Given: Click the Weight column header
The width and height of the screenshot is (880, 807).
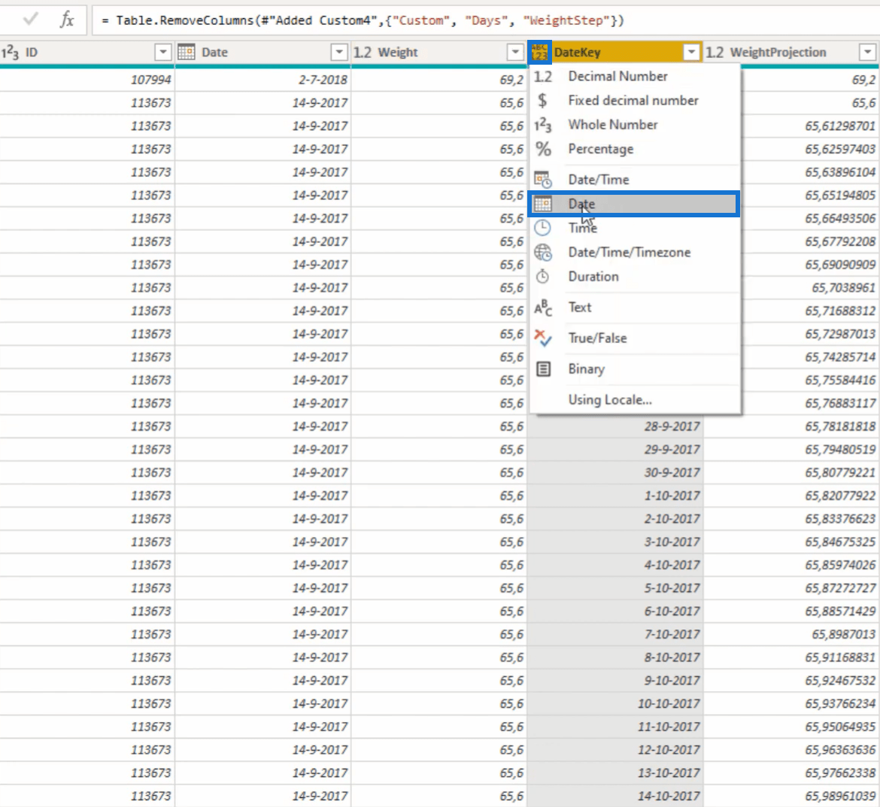Looking at the screenshot, I should 439,52.
